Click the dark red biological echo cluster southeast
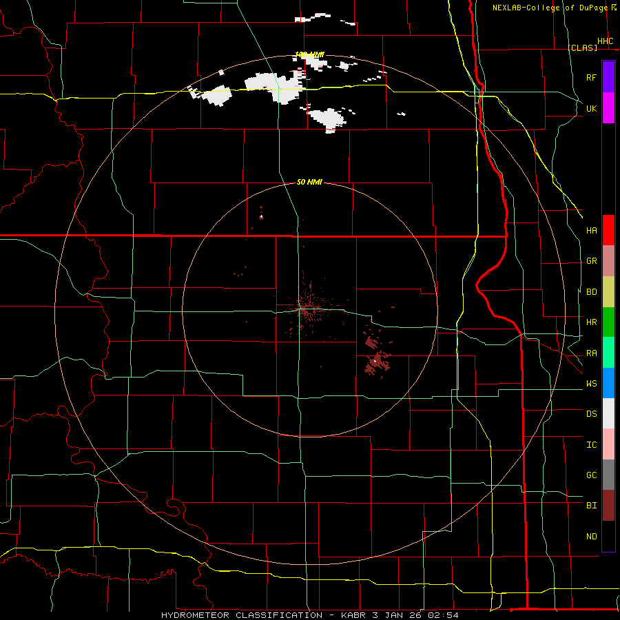The width and height of the screenshot is (620, 620). [x=376, y=362]
